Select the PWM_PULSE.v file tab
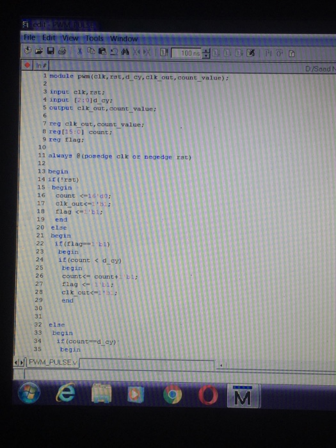This screenshot has width=336, height=448. (52, 362)
